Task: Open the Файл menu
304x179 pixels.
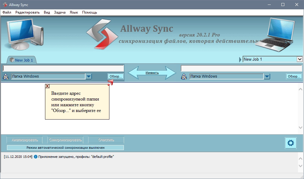Action: click(7, 12)
